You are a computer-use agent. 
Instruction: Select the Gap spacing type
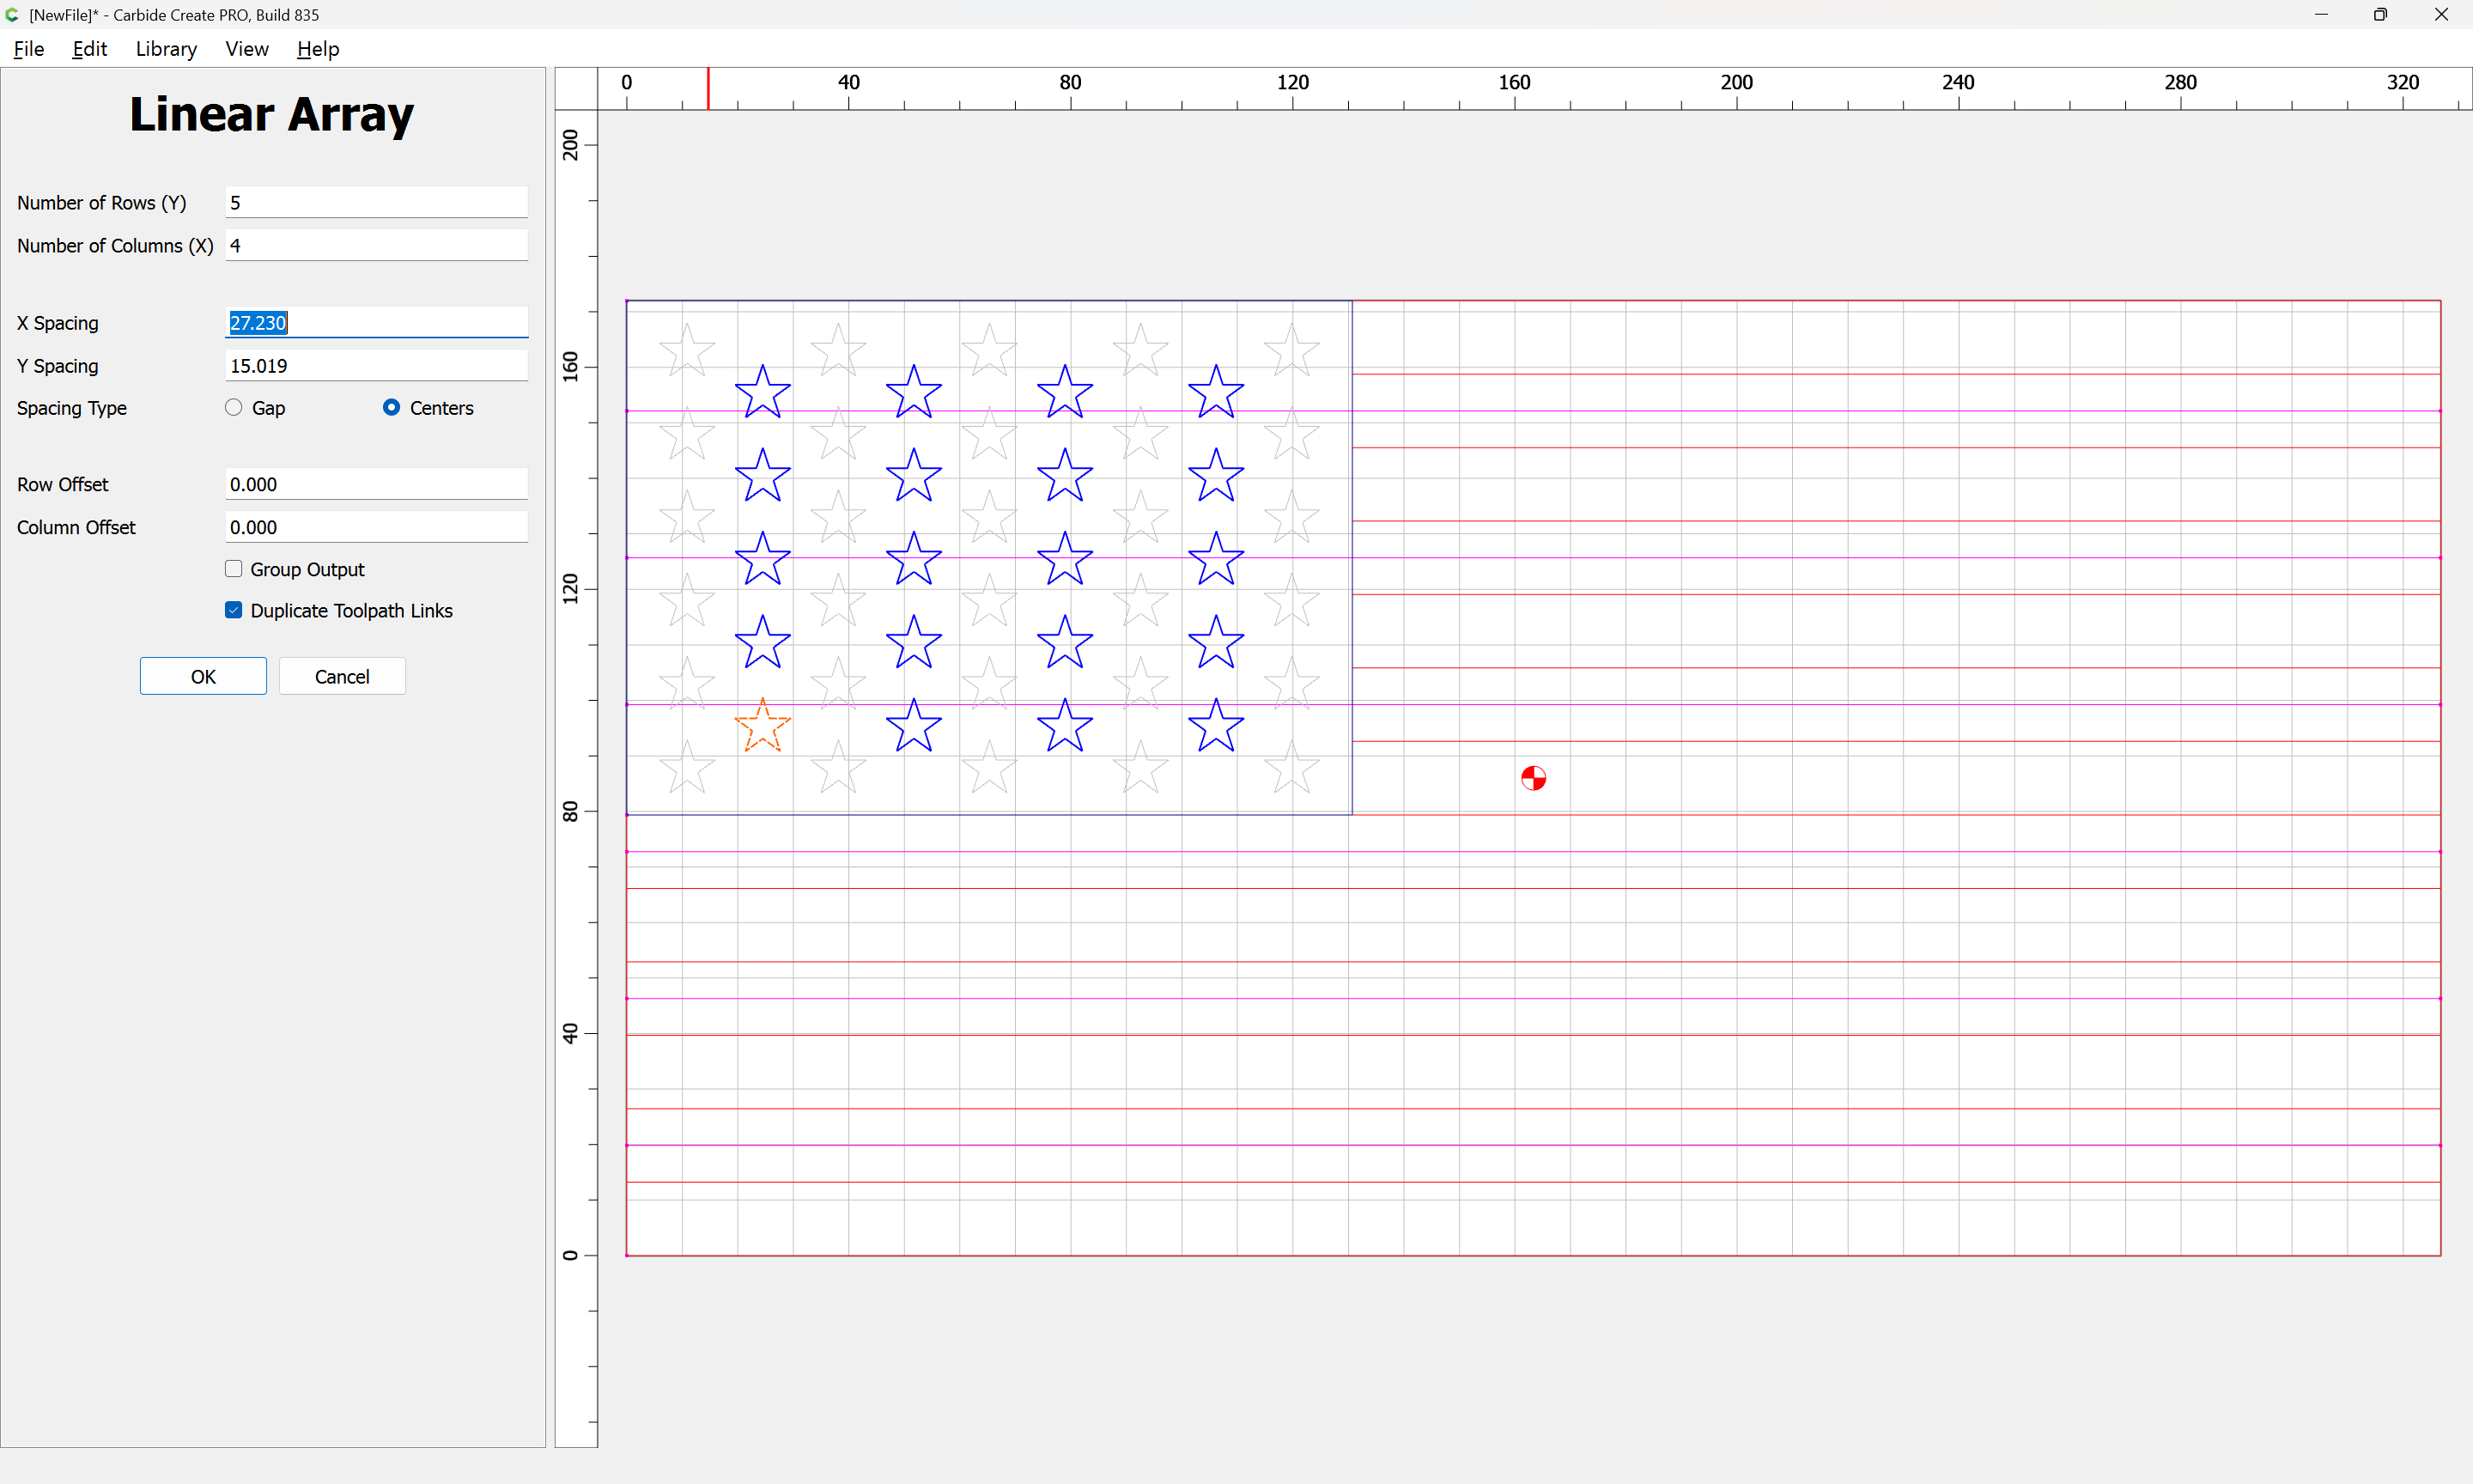[x=234, y=407]
